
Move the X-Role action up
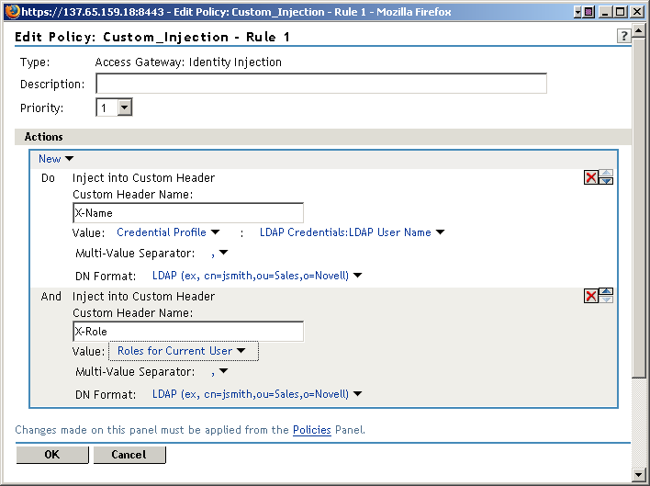tap(606, 291)
